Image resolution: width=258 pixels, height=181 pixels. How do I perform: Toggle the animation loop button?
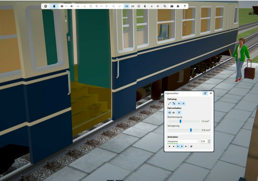pos(191,146)
